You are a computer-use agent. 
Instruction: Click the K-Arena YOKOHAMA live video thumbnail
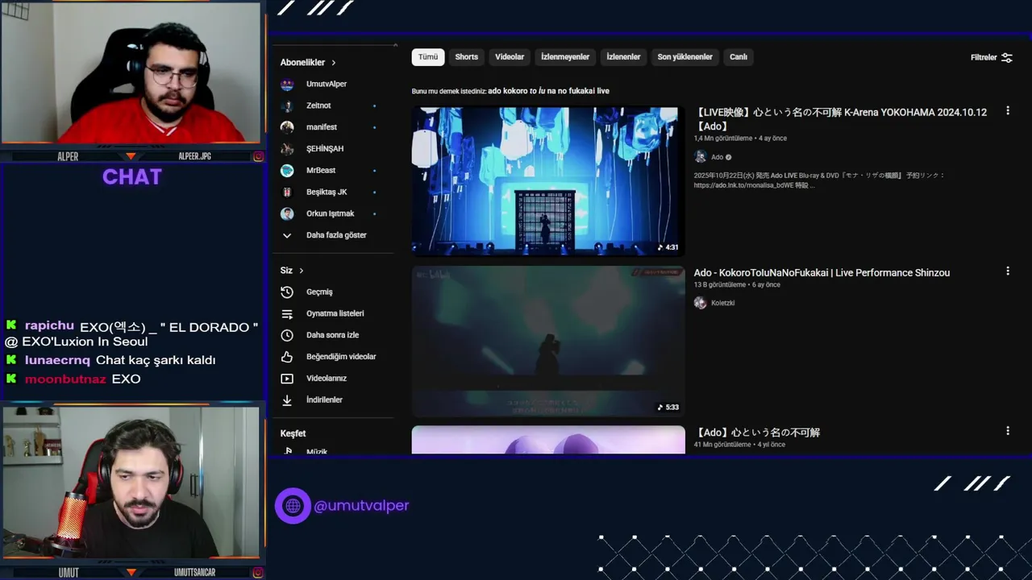click(548, 181)
